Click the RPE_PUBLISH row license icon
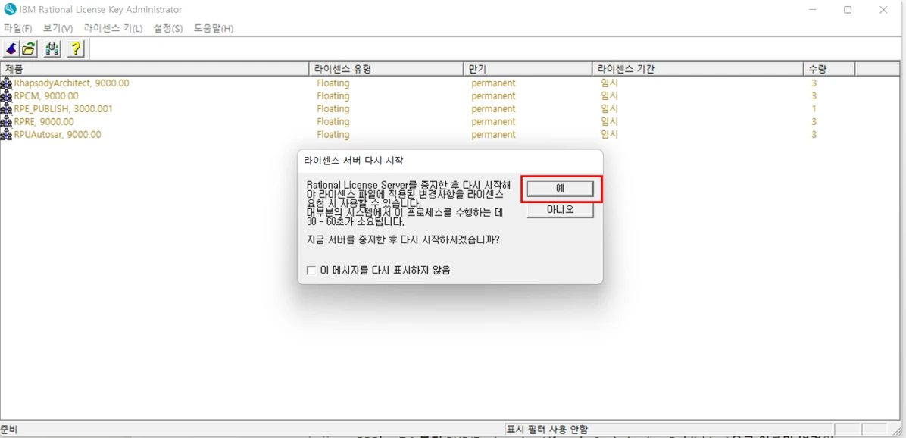The height and width of the screenshot is (438, 906). pyautogui.click(x=6, y=108)
